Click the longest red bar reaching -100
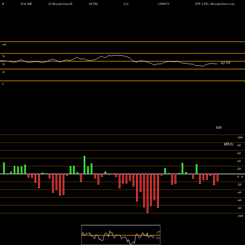 [147, 194]
